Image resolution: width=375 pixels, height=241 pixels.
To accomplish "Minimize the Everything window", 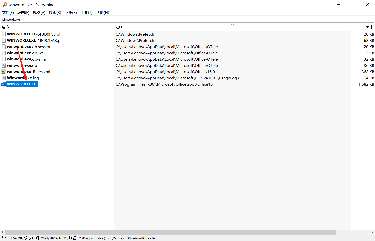I will tap(338, 5).
